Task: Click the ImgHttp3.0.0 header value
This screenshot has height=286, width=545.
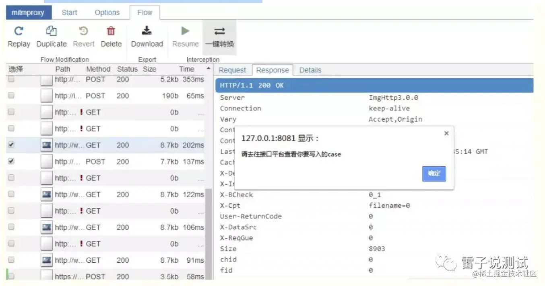Action: click(x=393, y=98)
